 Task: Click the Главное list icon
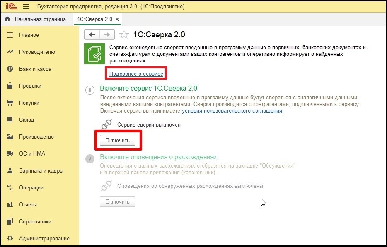coord(10,35)
